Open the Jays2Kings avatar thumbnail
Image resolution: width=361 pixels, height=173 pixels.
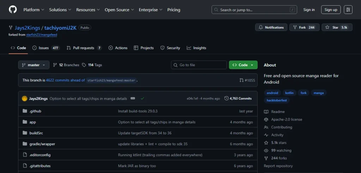click(x=25, y=99)
